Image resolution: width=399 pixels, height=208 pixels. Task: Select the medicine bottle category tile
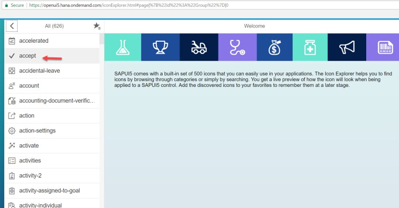pyautogui.click(x=310, y=47)
